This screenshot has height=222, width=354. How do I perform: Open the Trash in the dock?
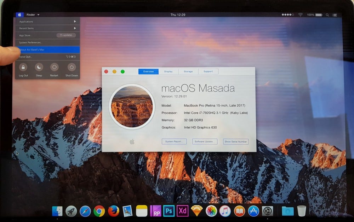[x=302, y=211]
